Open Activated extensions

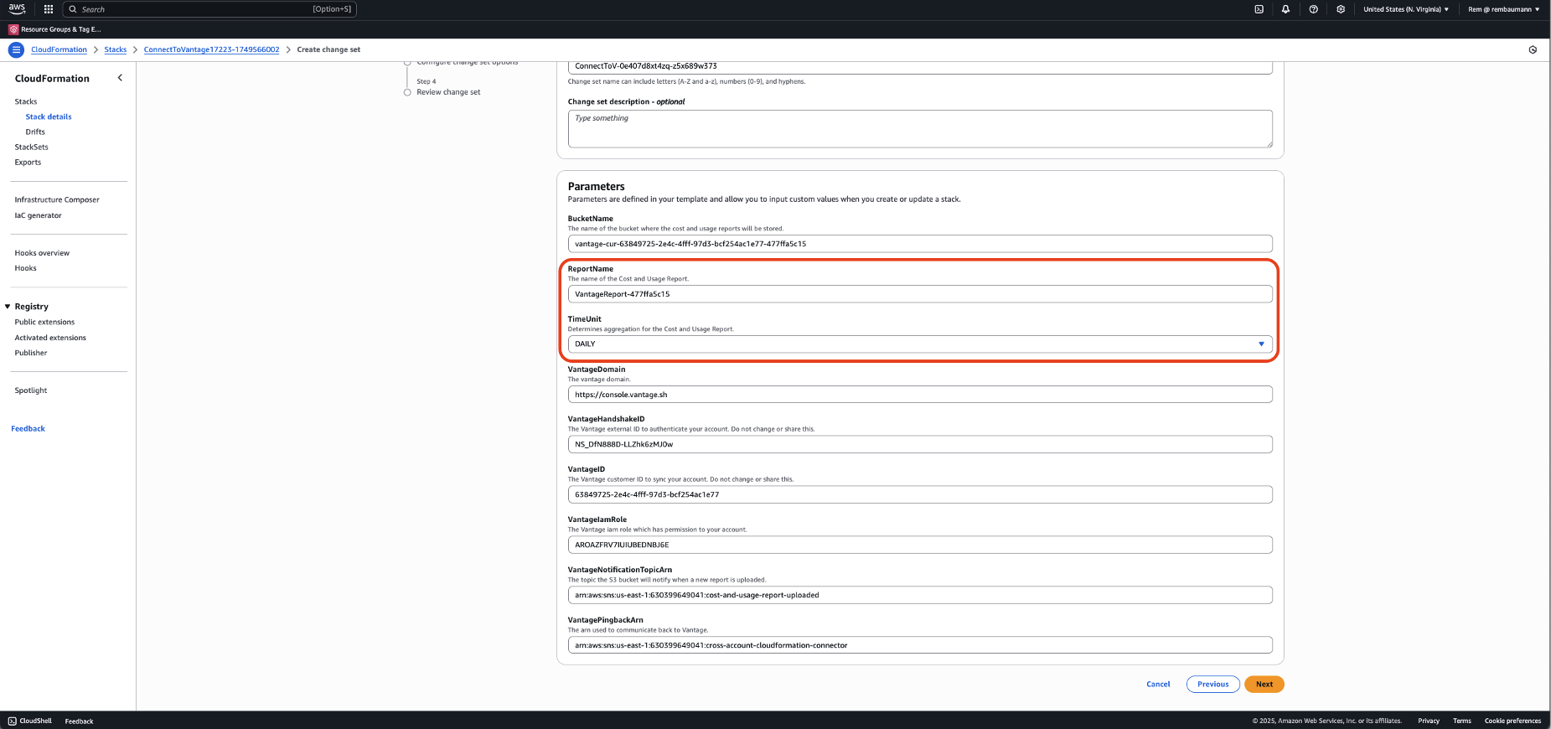click(50, 338)
